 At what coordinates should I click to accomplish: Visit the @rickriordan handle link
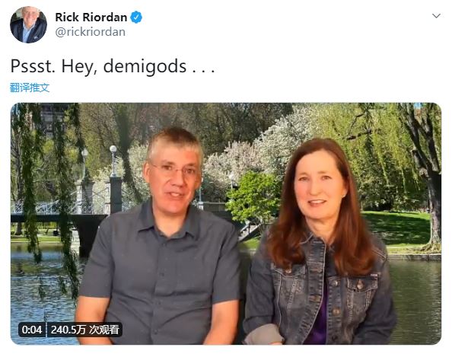[91, 32]
